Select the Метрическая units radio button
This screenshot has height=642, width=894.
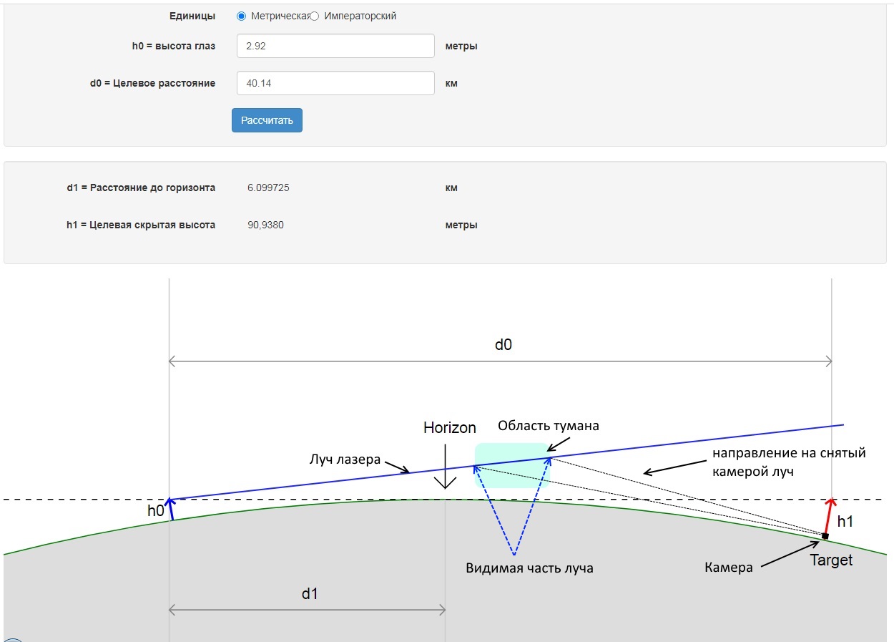click(x=241, y=16)
